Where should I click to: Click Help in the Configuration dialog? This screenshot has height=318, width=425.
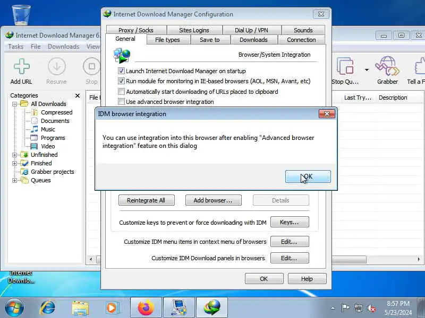click(x=307, y=279)
